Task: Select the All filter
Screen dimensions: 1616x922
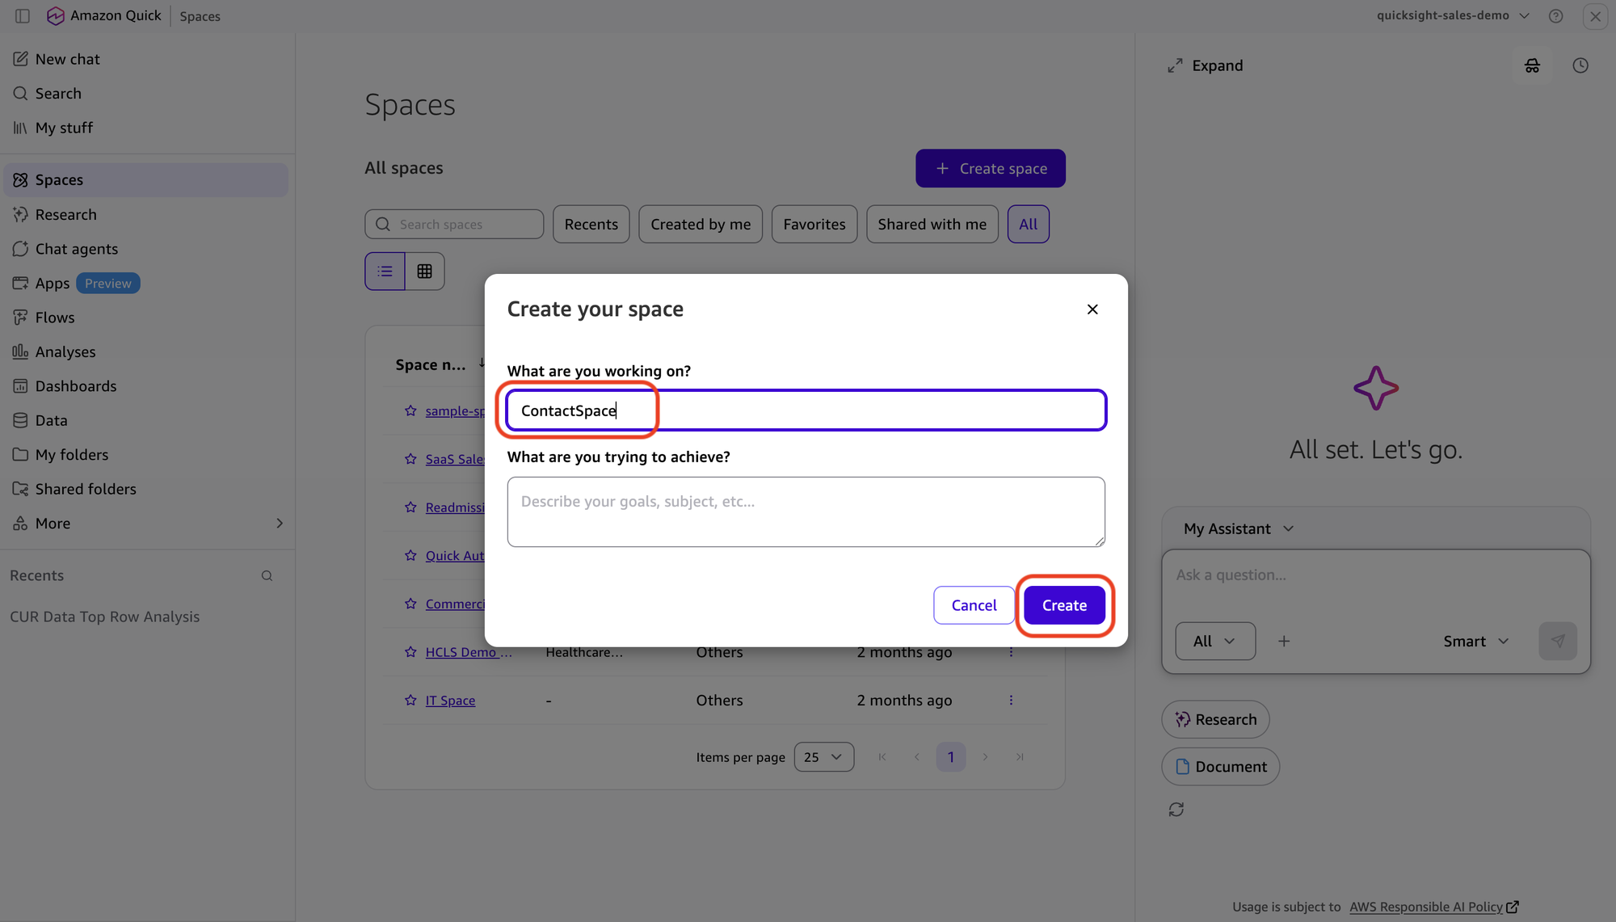Action: [1028, 224]
